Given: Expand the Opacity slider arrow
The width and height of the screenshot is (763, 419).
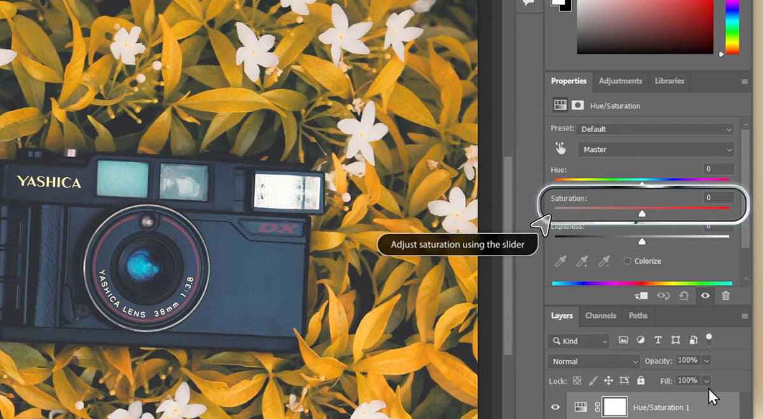Looking at the screenshot, I should pyautogui.click(x=706, y=361).
